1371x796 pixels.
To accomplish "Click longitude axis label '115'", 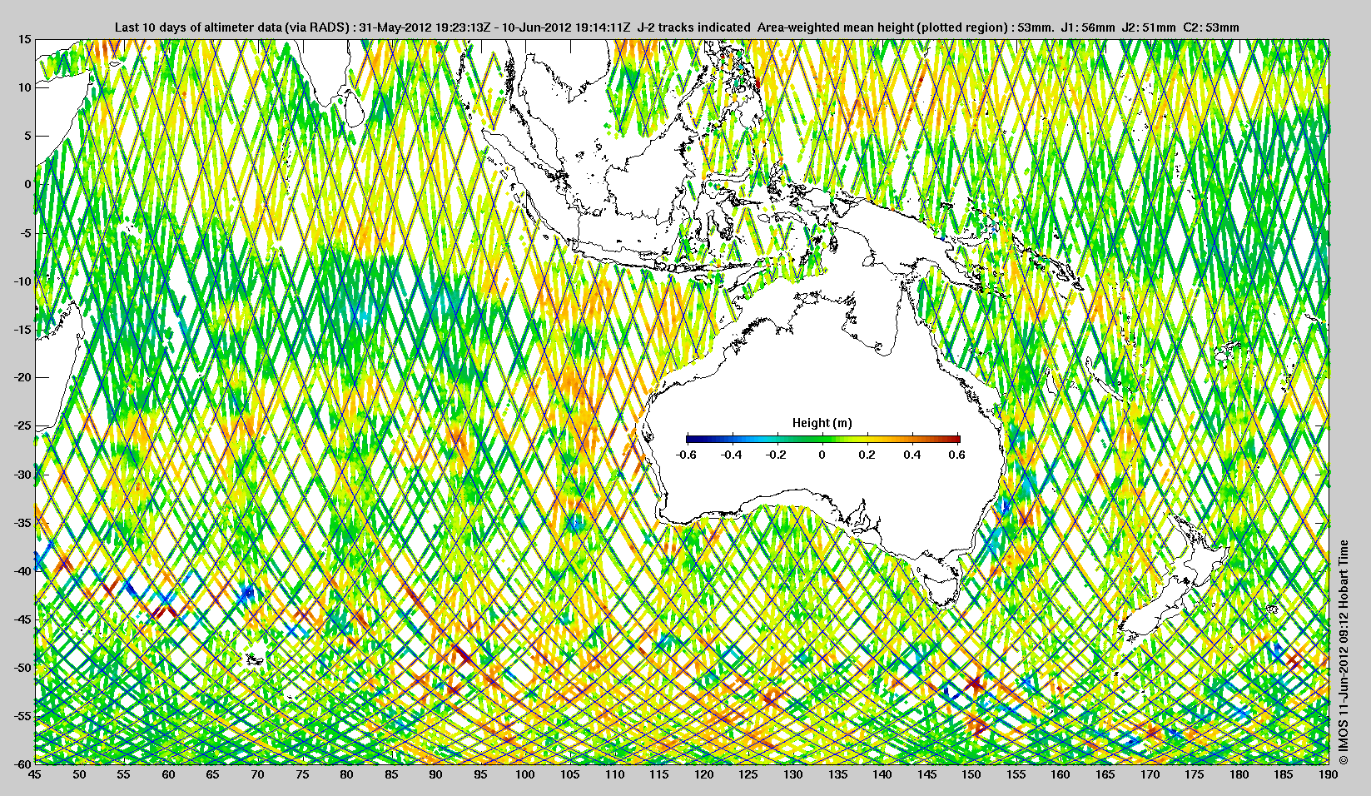I will click(x=659, y=774).
